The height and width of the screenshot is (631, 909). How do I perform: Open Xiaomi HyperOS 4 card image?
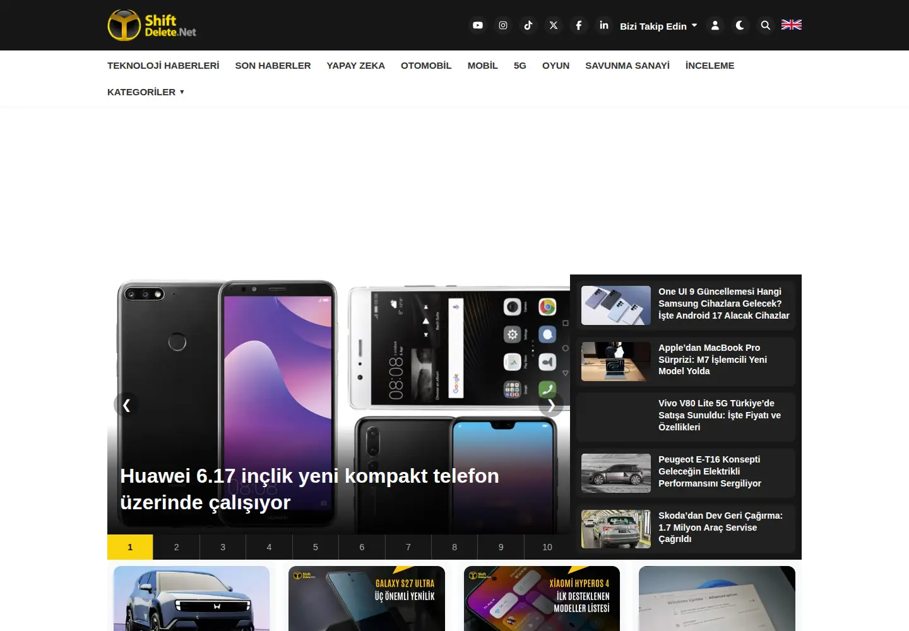542,598
